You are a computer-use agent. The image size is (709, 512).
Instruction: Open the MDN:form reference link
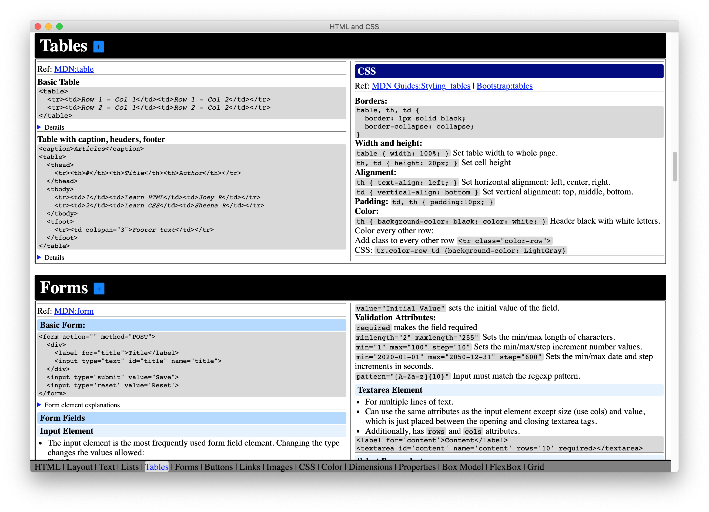click(x=74, y=311)
